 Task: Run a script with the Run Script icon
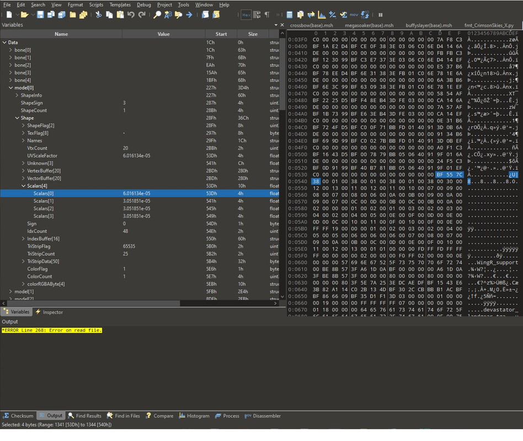pos(205,15)
